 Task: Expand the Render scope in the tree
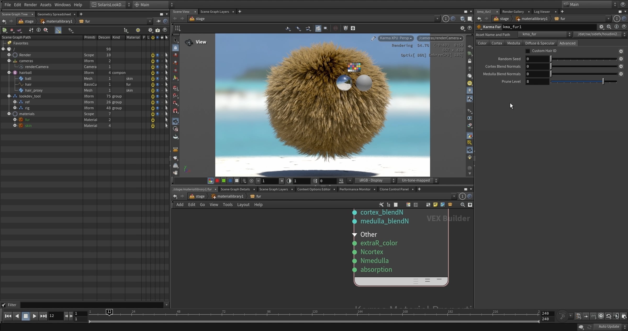point(9,55)
